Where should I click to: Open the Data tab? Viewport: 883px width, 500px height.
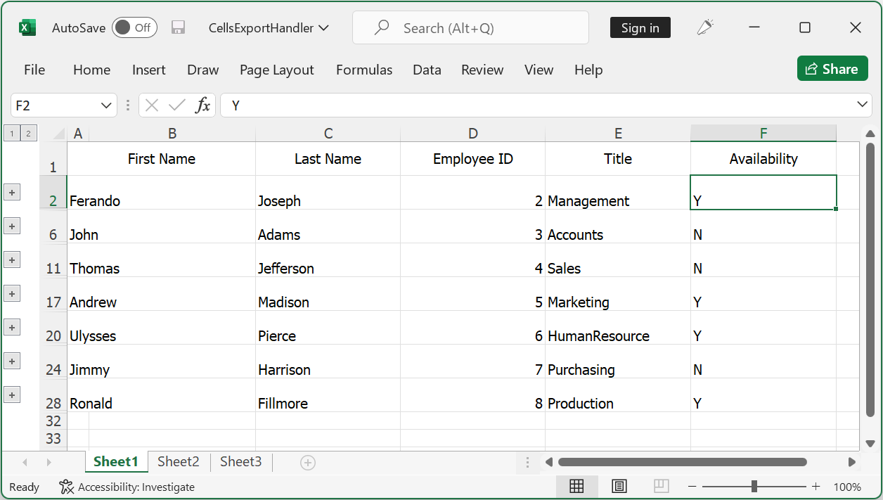tap(427, 70)
